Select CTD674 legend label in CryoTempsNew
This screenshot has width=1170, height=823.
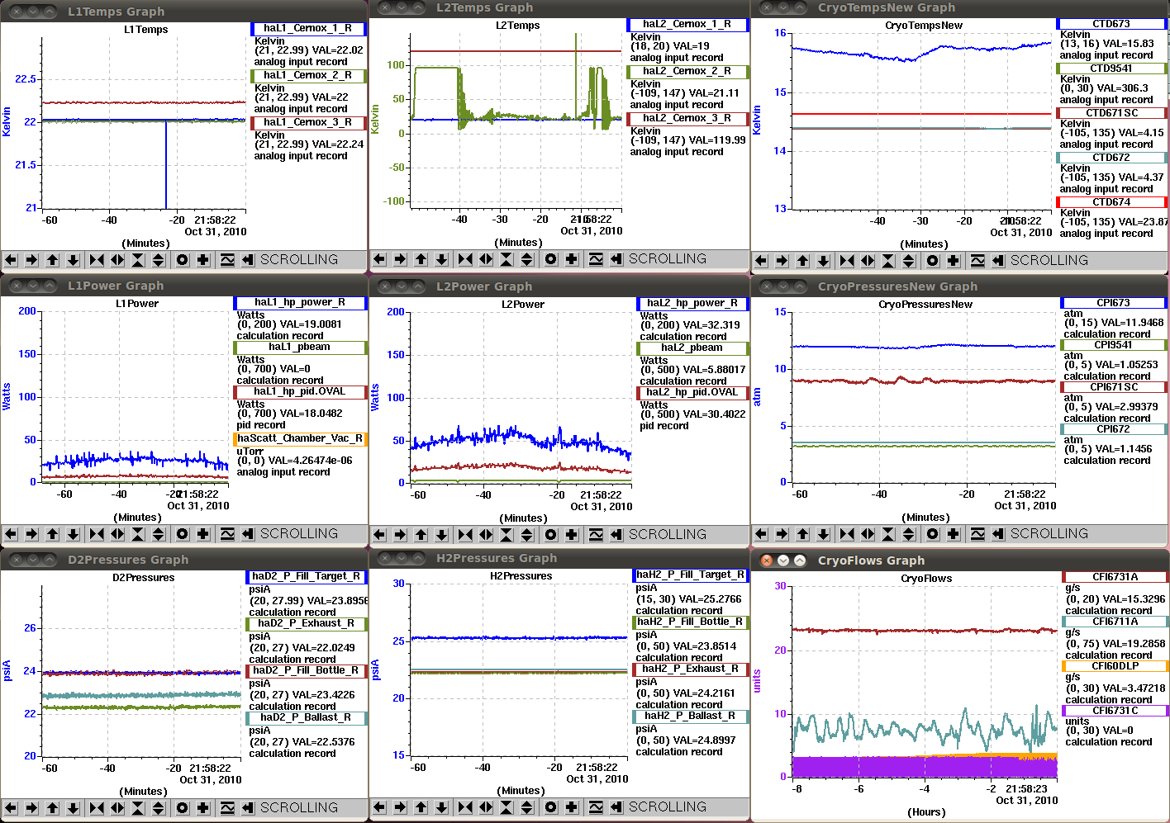pyautogui.click(x=1111, y=202)
